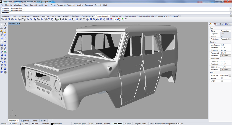Click the blue cylinder icon in top toolbar
Image resolution: width=232 pixels, height=125 pixels.
click(x=91, y=19)
